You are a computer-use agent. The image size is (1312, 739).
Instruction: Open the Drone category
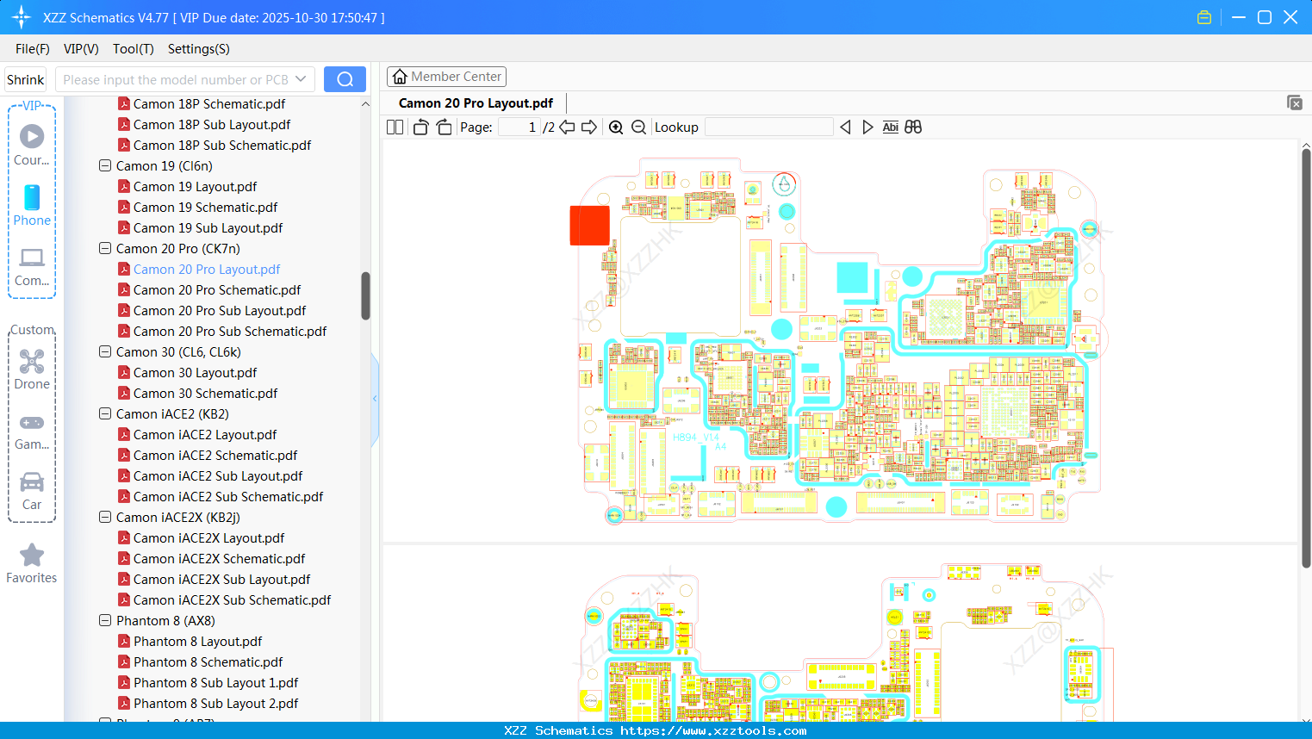pyautogui.click(x=32, y=369)
